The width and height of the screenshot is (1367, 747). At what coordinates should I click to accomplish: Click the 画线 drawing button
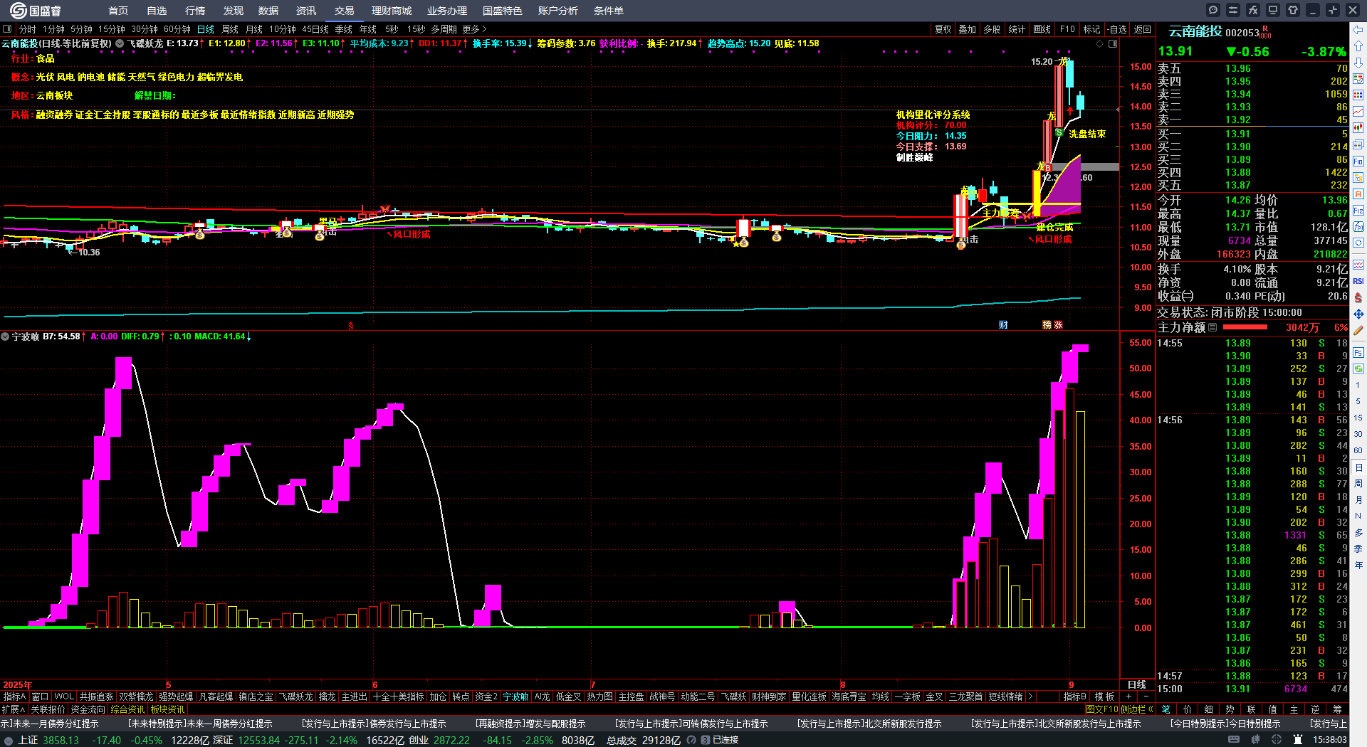[x=1042, y=29]
